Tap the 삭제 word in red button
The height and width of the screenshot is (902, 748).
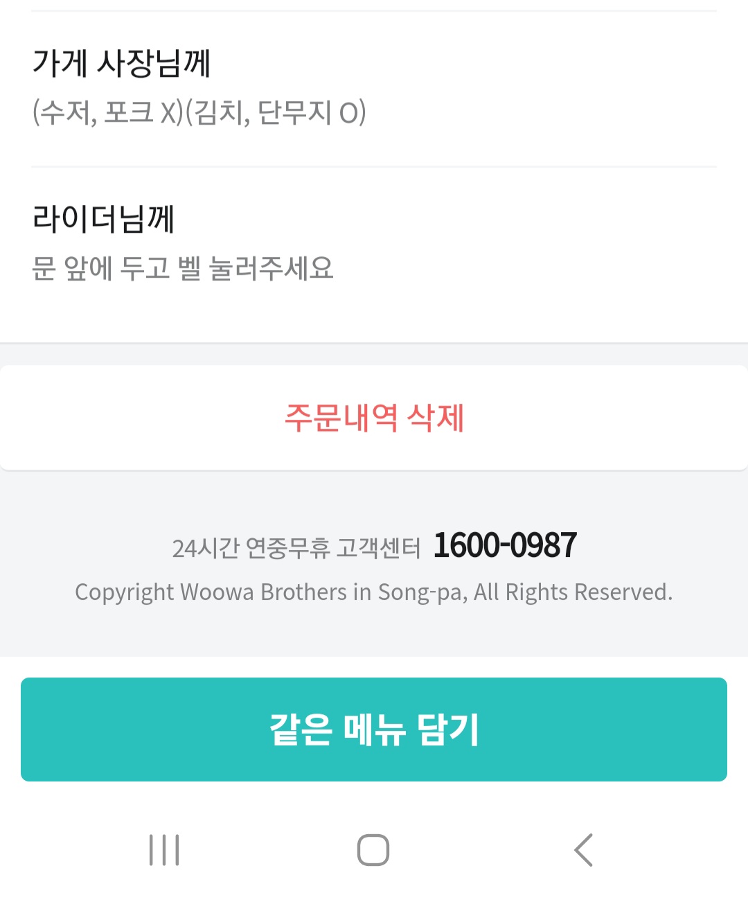[x=436, y=418]
